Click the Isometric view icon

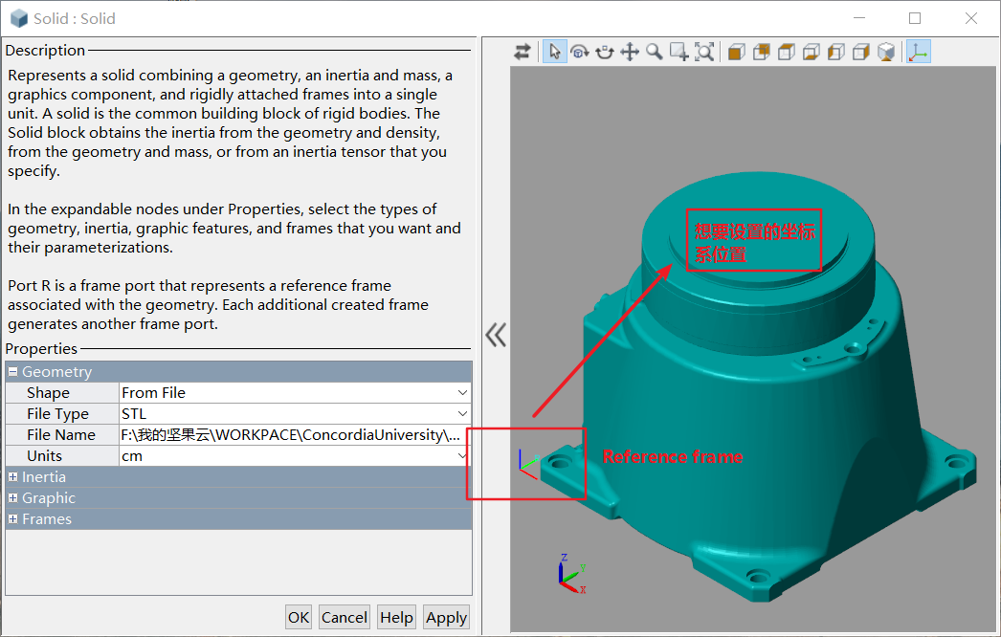tap(885, 51)
